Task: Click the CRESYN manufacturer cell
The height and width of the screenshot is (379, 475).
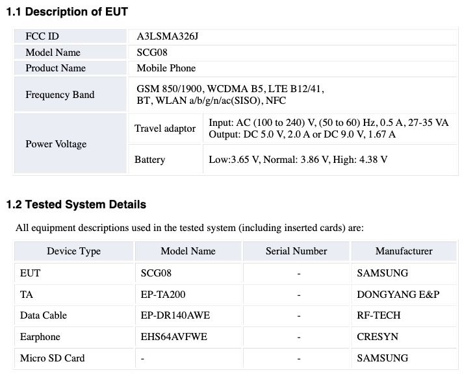Action: point(378,337)
